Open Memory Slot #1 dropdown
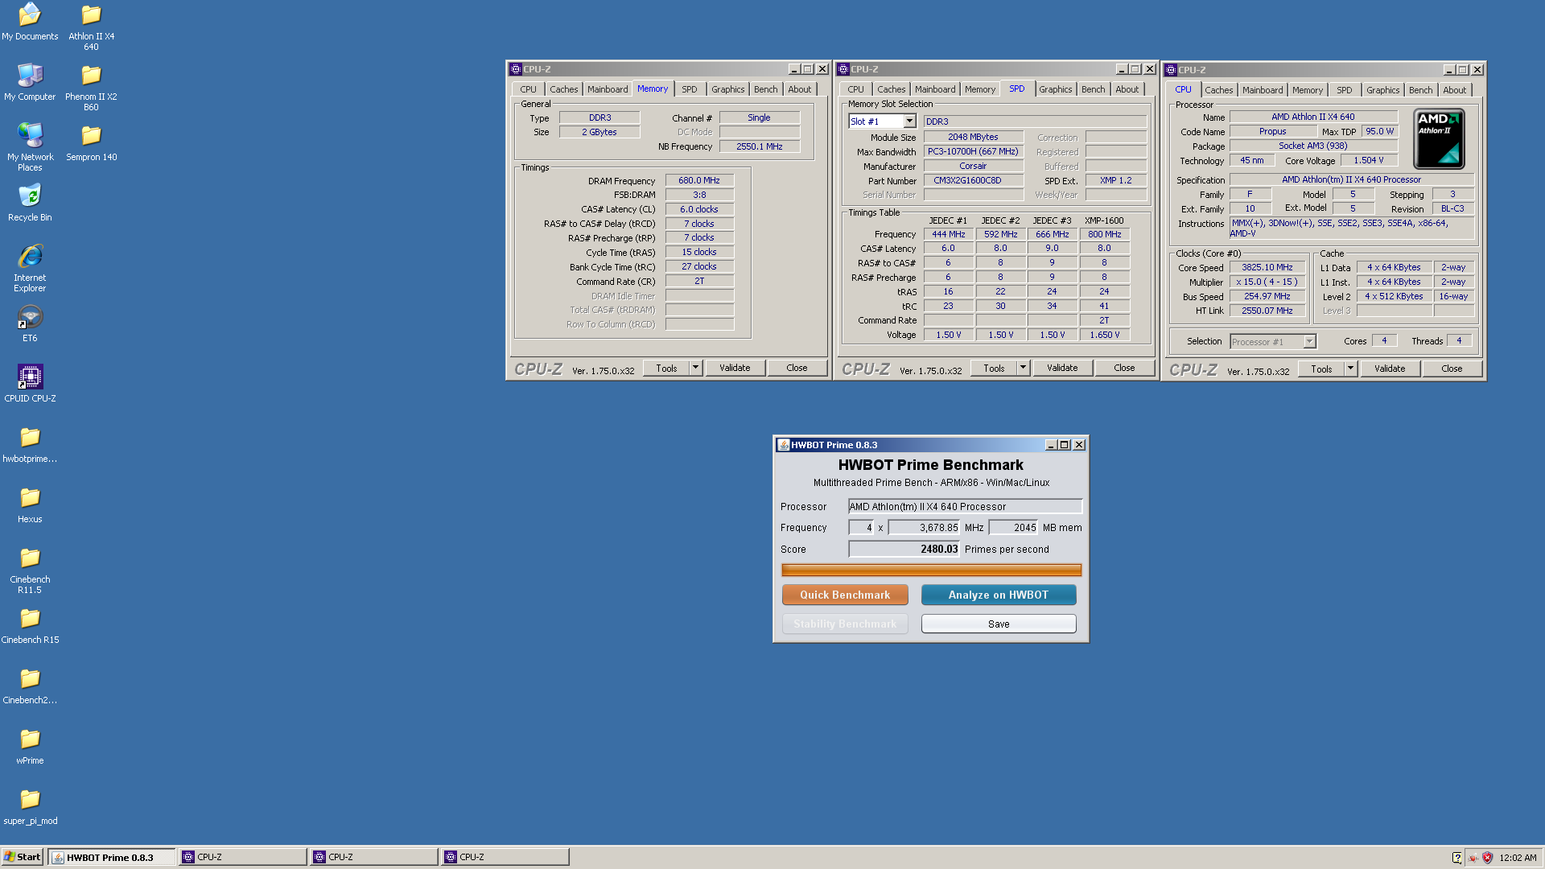Screen dimensions: 1545x869 (909, 121)
